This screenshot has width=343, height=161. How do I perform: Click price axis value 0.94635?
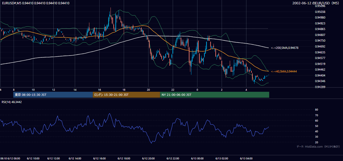click(x=320, y=52)
